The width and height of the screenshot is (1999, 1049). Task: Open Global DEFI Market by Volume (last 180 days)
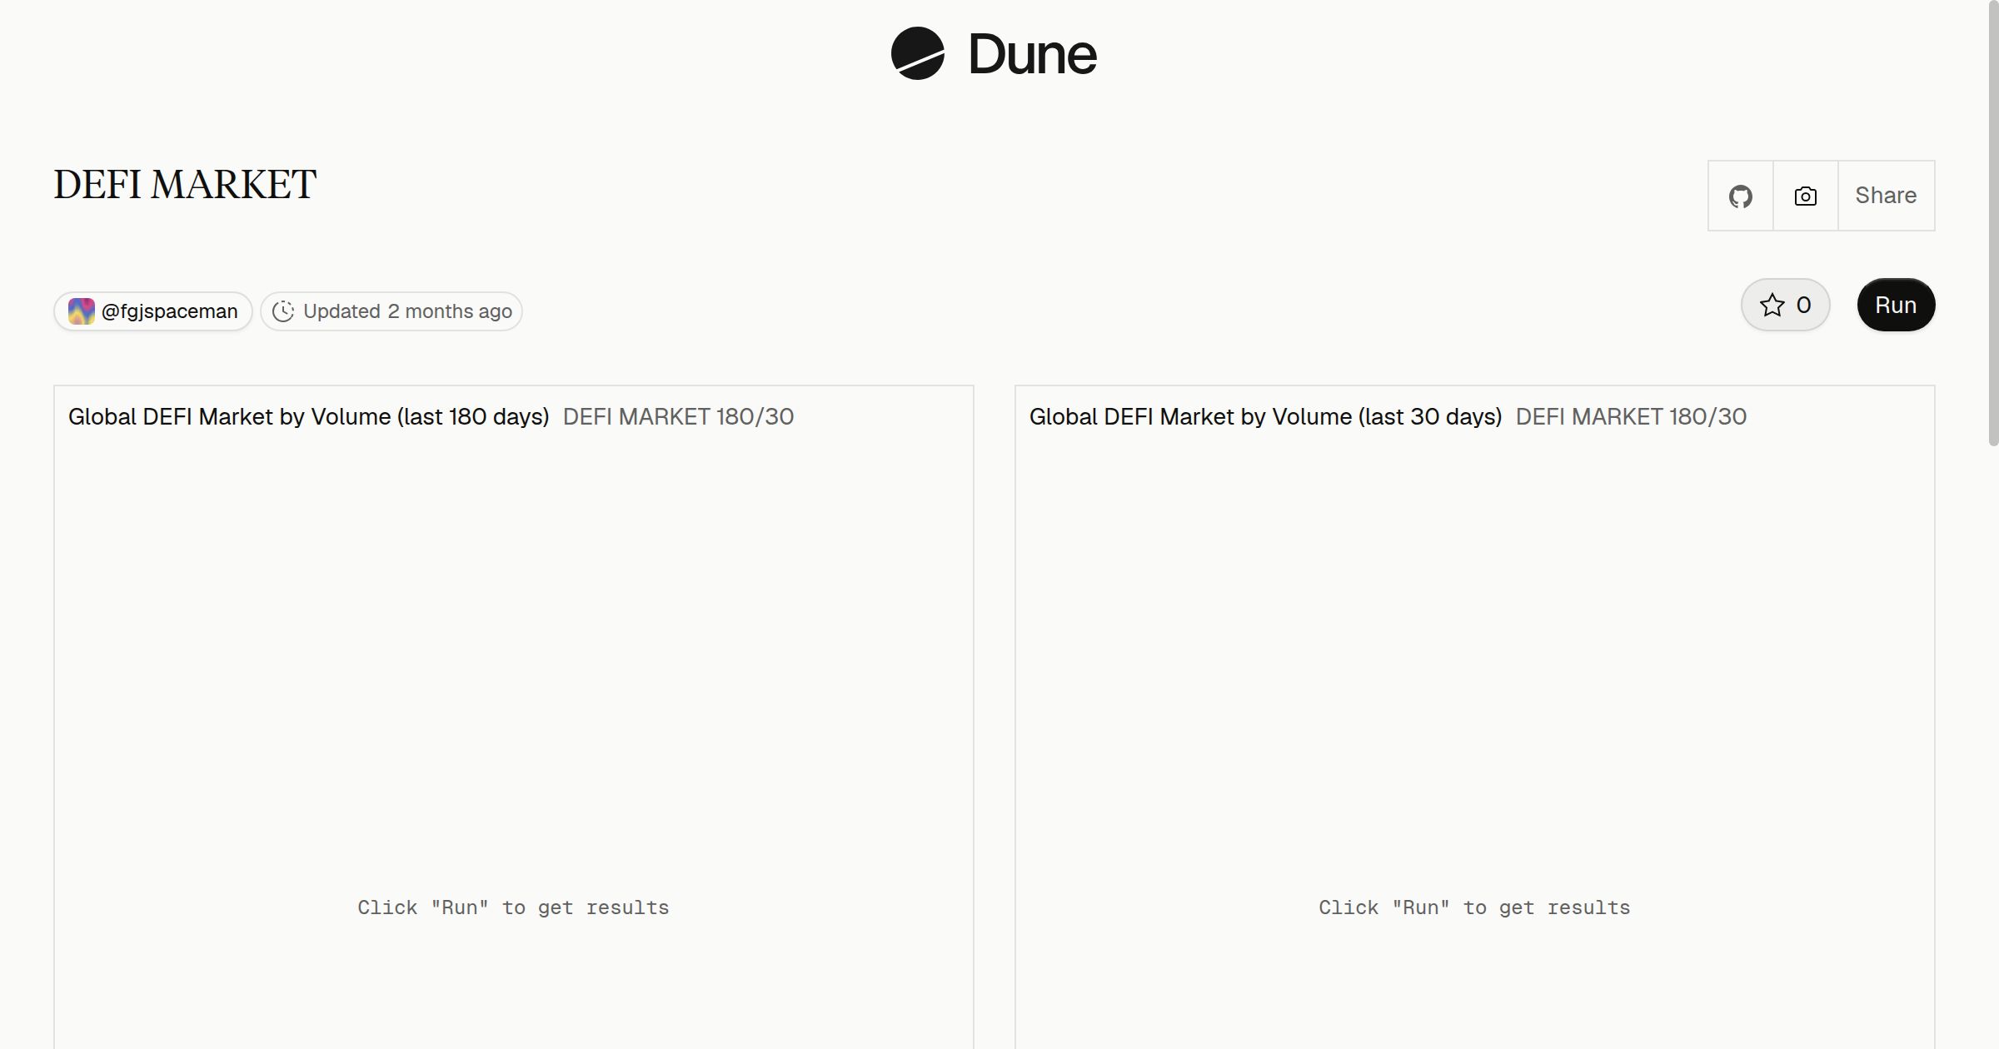[308, 416]
